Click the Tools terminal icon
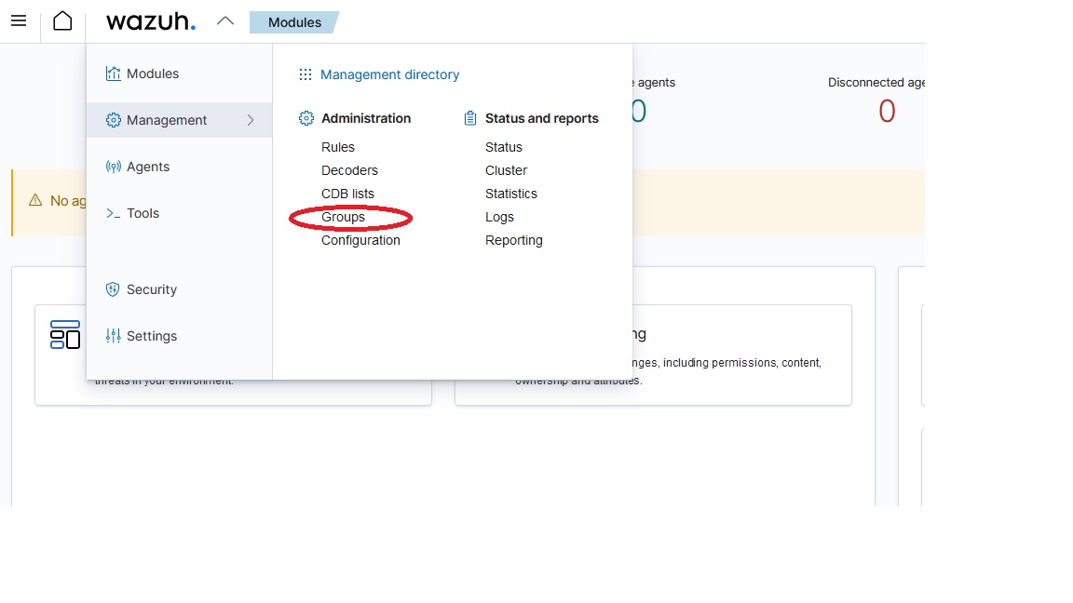This screenshot has width=1073, height=603. tap(112, 212)
